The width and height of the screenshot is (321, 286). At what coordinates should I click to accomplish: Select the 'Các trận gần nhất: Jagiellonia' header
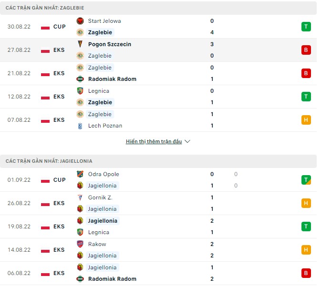coord(49,161)
